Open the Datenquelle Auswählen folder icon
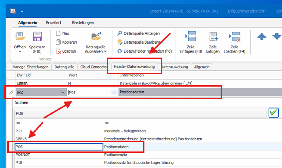The image size is (282, 168). pyautogui.click(x=96, y=36)
